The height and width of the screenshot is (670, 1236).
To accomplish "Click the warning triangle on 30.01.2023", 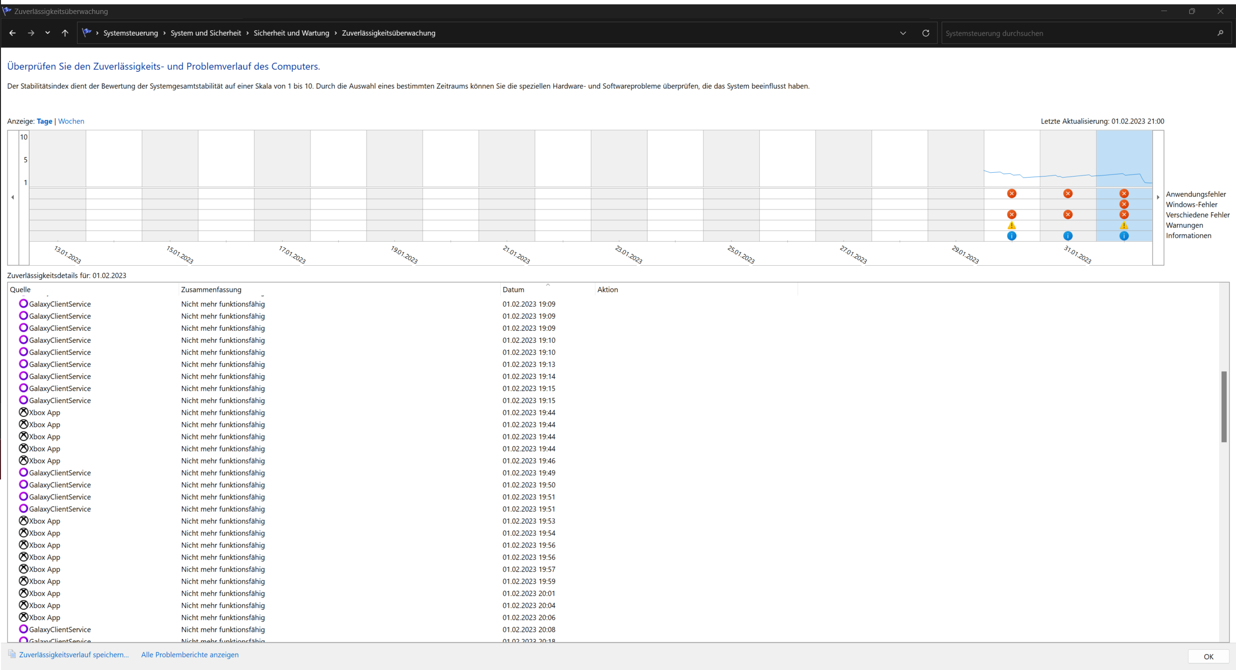I will 1012,225.
